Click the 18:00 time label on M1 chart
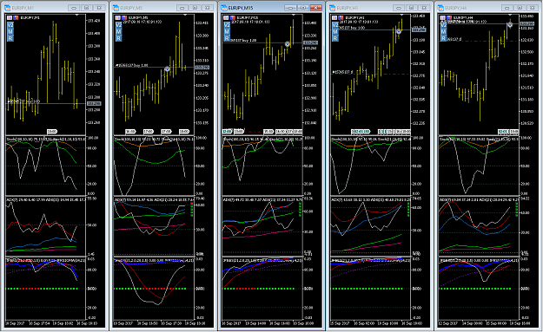Screen dimensions: 543x332 [52, 131]
